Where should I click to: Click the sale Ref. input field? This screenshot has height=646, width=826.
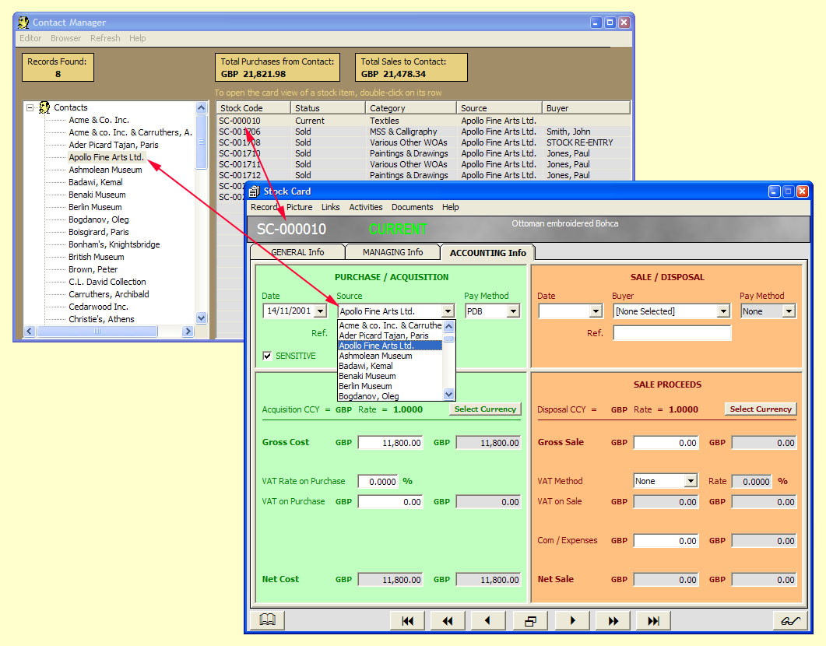pyautogui.click(x=672, y=333)
